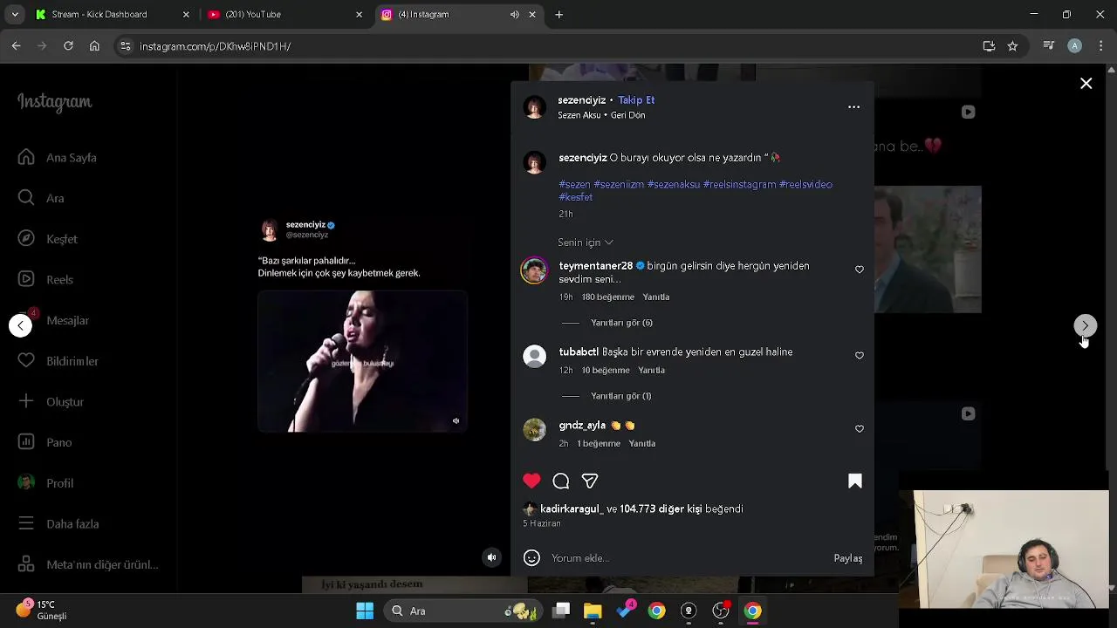Close the post overlay with X

click(x=1086, y=84)
